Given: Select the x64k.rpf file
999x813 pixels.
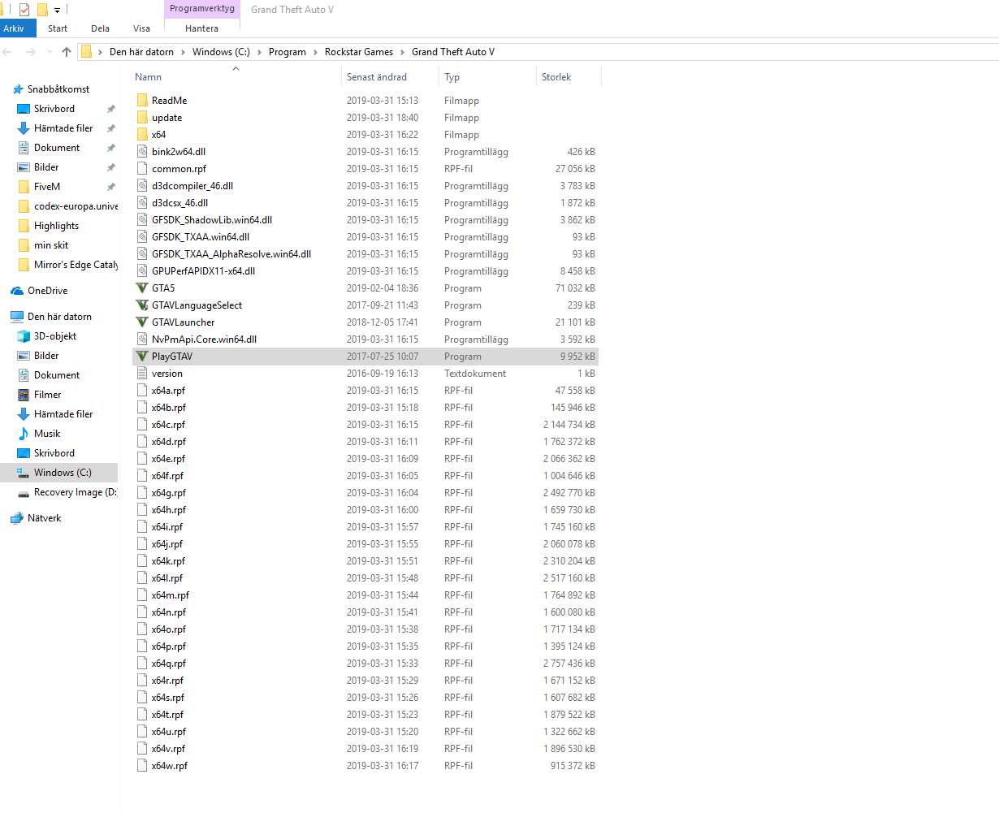Looking at the screenshot, I should tap(365, 561).
